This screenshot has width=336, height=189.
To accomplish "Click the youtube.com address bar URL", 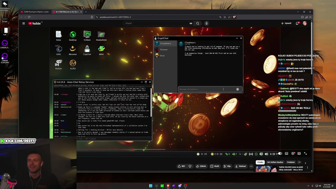I will 115,17.
